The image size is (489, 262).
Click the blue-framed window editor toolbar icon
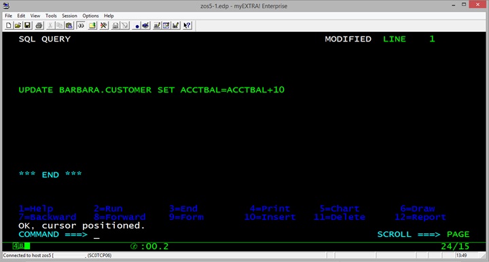[166, 26]
